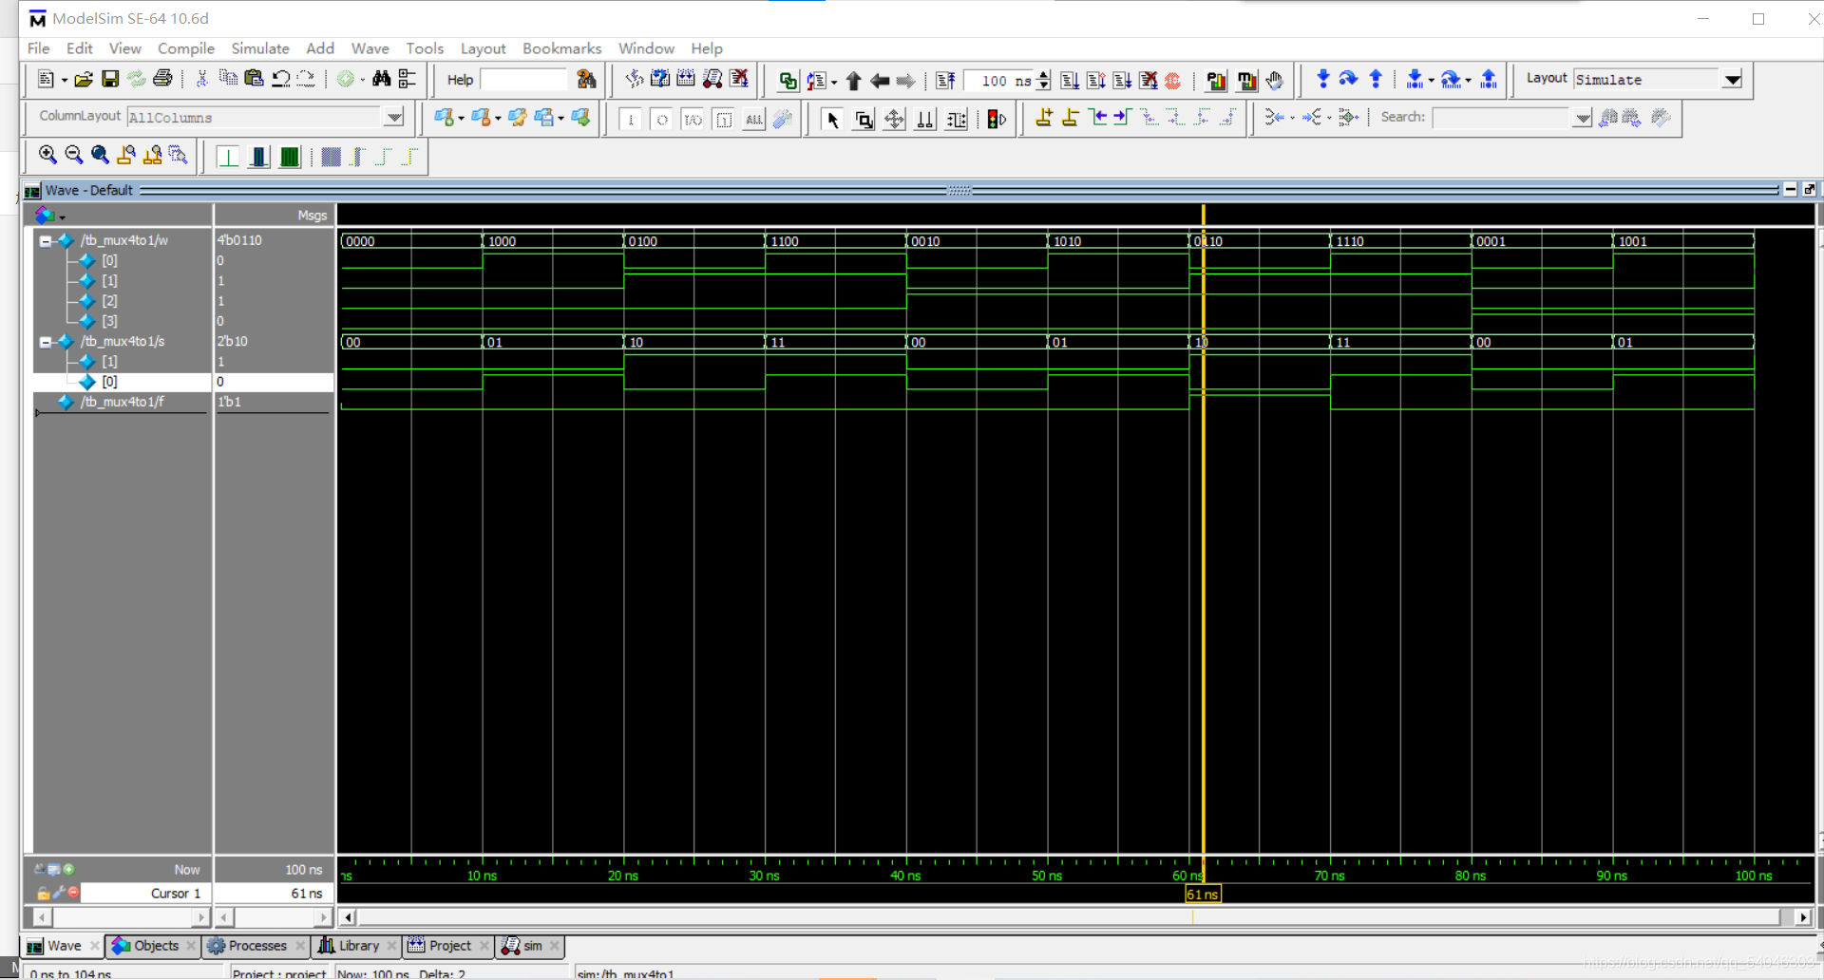Click the Insert Cursor icon
Screen dimensions: 1824x980
point(1043,118)
